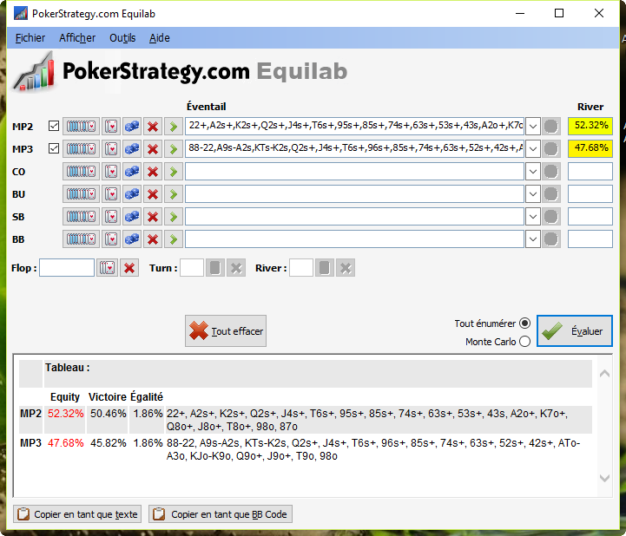Open card selector for SB row
This screenshot has width=626, height=536.
tap(111, 217)
